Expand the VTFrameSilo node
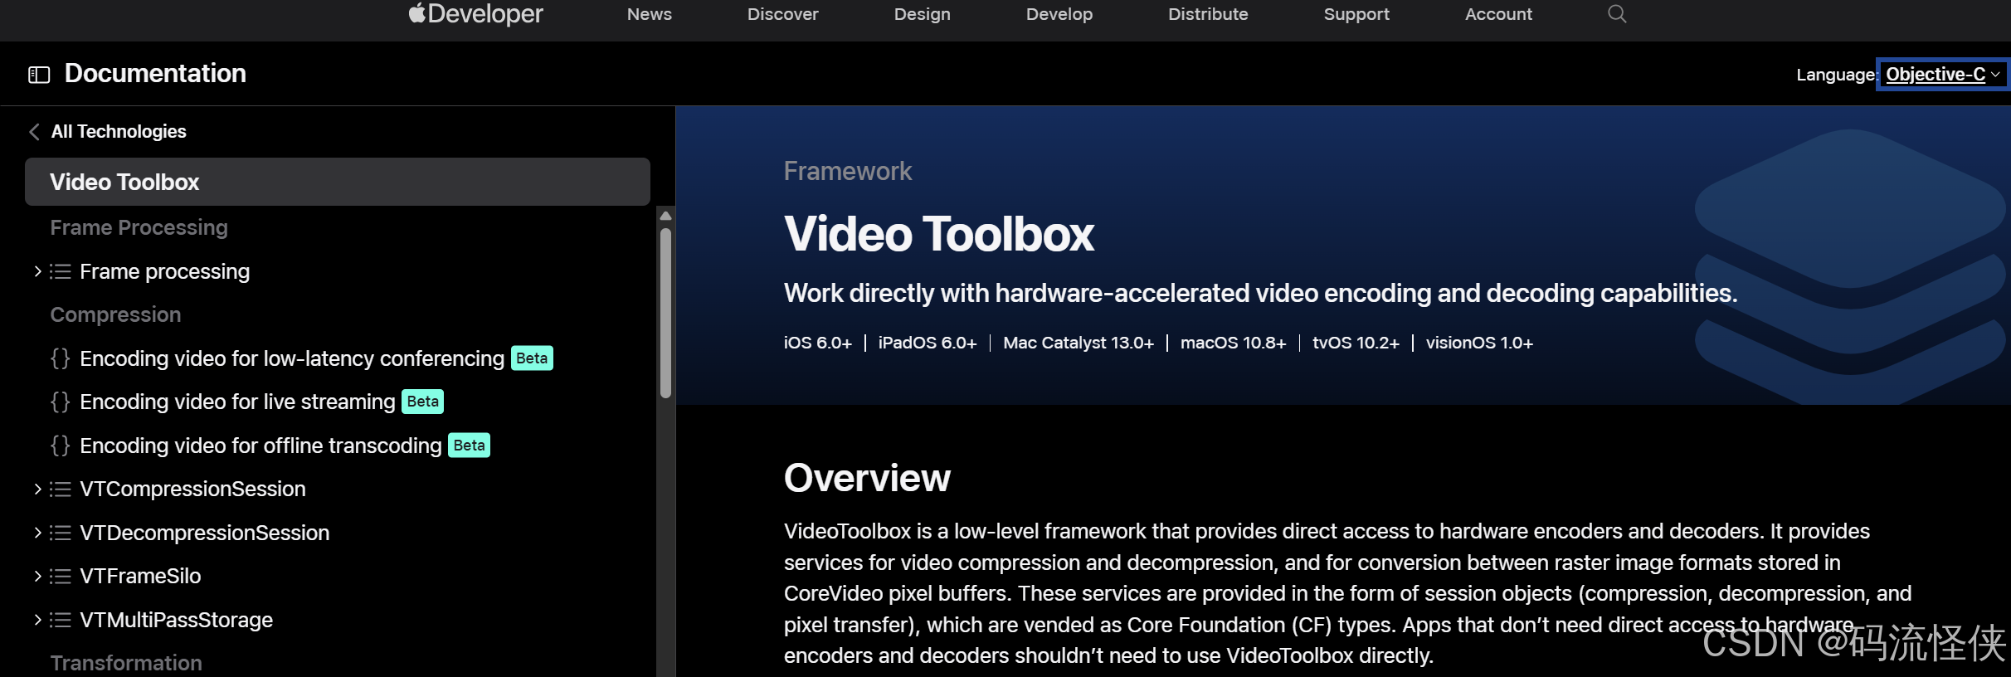 pos(37,576)
